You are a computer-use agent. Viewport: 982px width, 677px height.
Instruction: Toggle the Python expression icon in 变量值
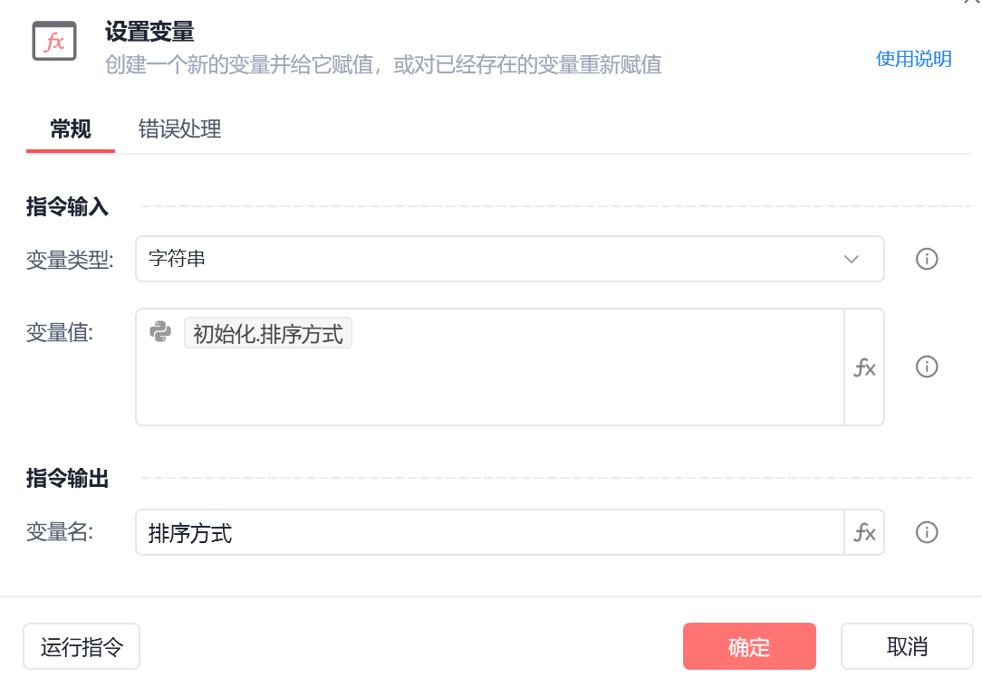point(160,331)
